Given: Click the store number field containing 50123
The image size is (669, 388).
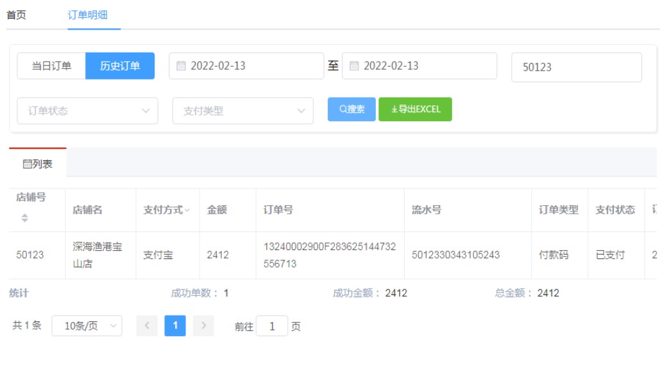Looking at the screenshot, I should 576,67.
